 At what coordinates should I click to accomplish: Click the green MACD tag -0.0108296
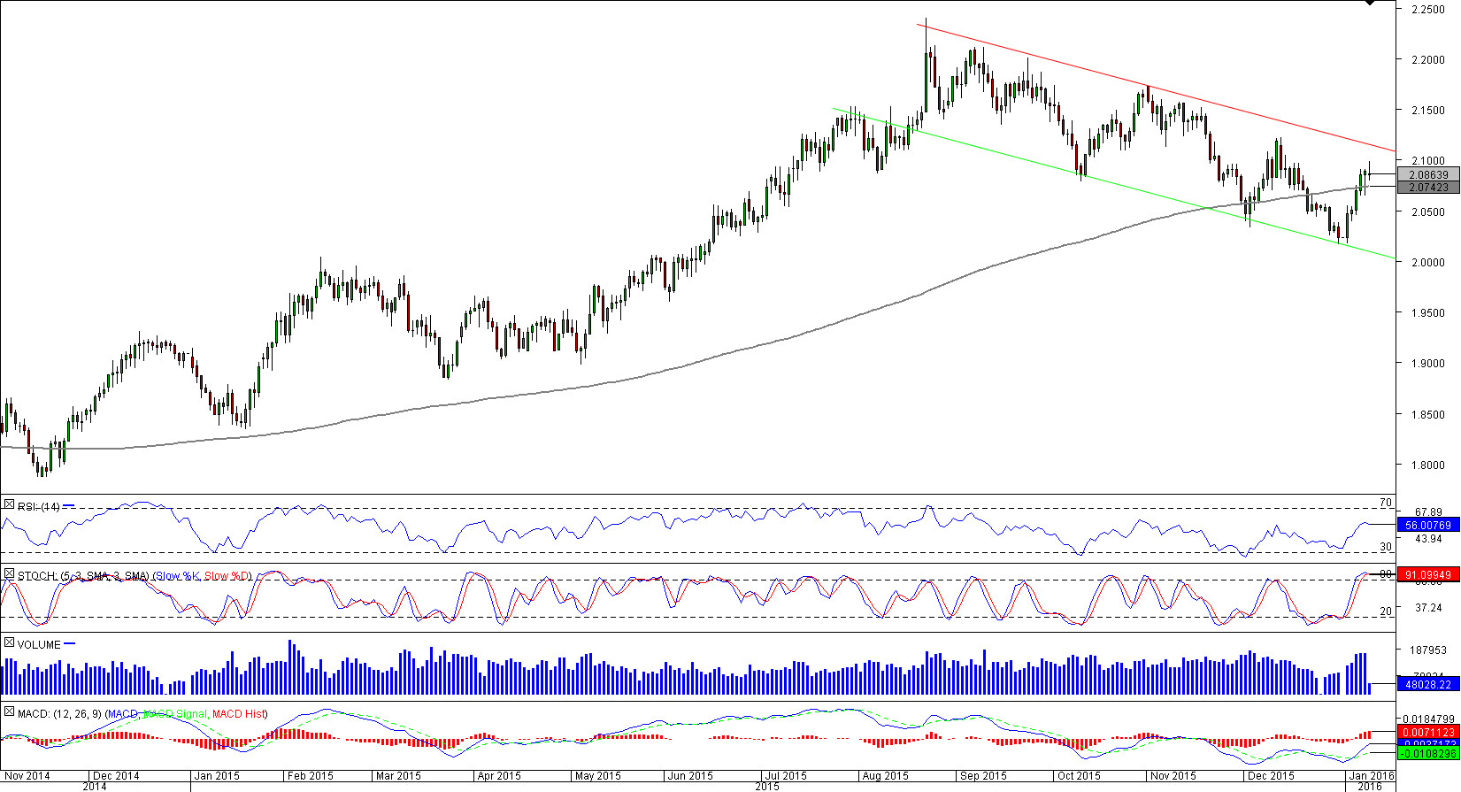pos(1428,754)
